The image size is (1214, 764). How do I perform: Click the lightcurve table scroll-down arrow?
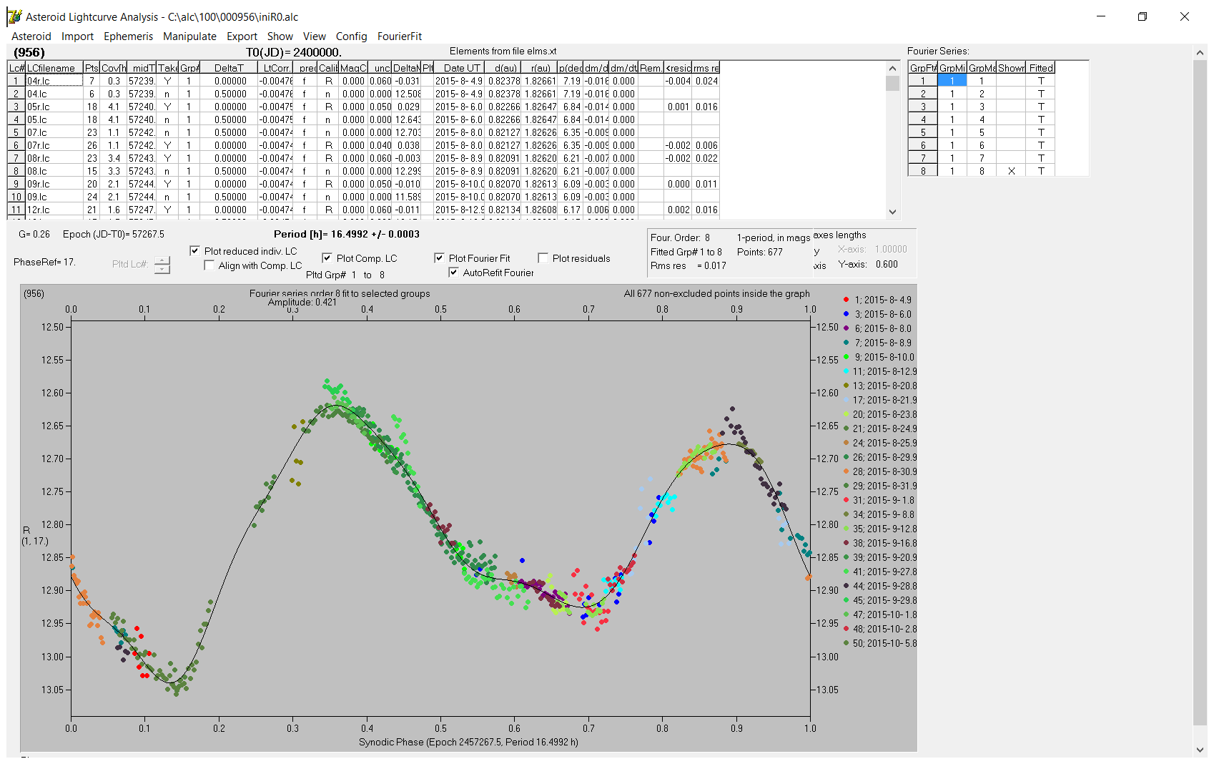892,212
